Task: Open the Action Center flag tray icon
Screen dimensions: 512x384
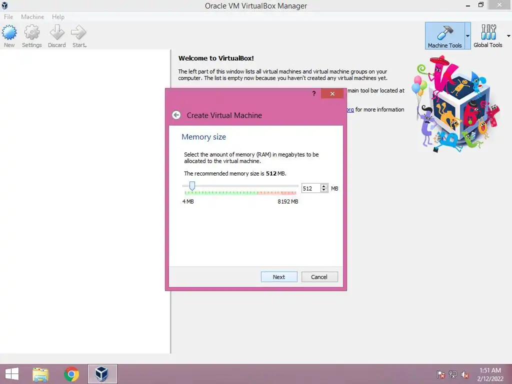Action: [441, 374]
